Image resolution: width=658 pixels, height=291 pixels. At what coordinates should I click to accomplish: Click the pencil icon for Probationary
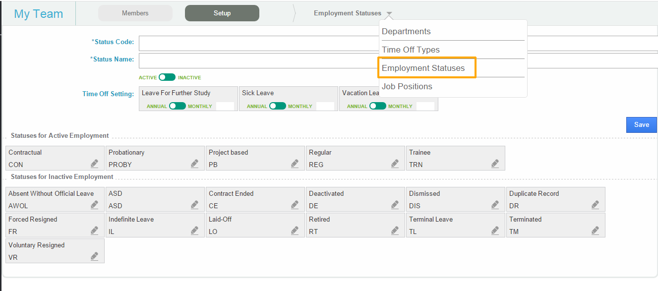[x=194, y=164]
